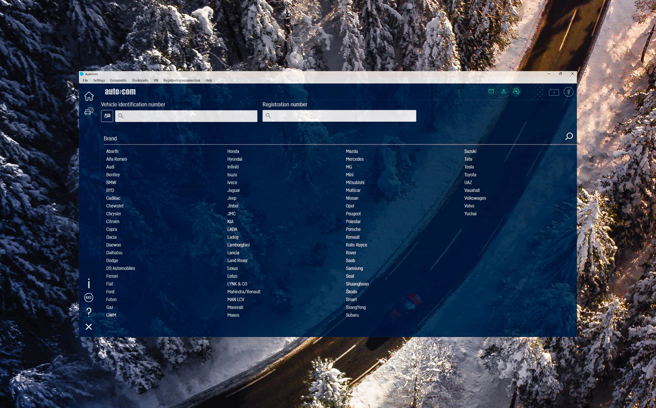Select brand Jaguar
The height and width of the screenshot is (408, 656).
coord(233,190)
